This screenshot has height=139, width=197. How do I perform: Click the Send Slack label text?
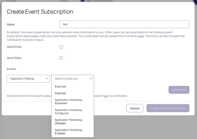pos(14,58)
